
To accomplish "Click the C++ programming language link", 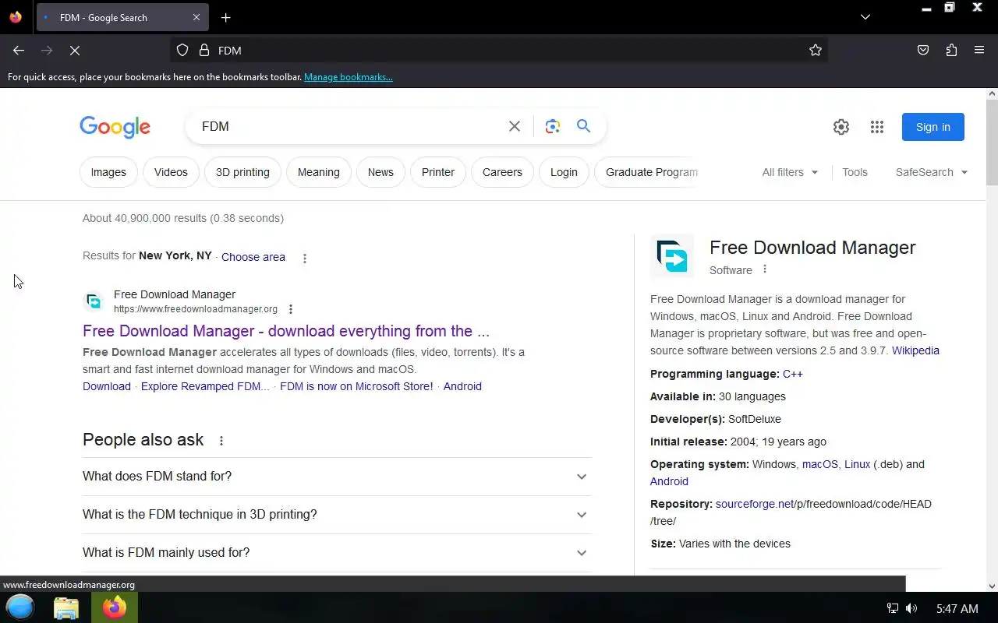I will 793,374.
